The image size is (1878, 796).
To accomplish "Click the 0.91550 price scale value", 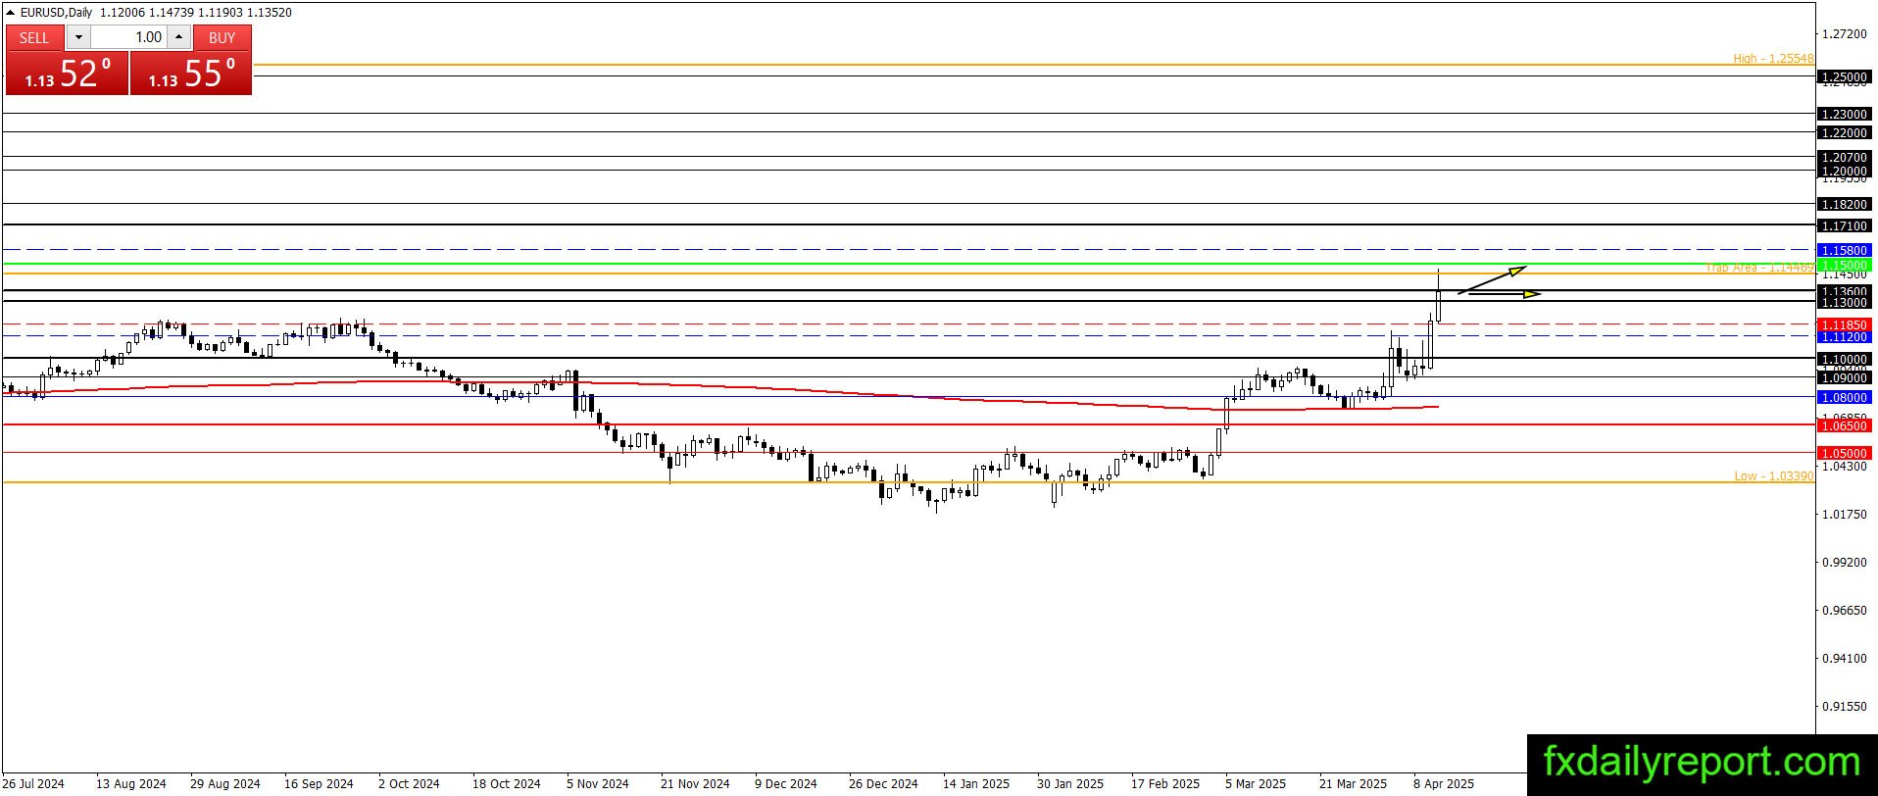I will [1844, 706].
